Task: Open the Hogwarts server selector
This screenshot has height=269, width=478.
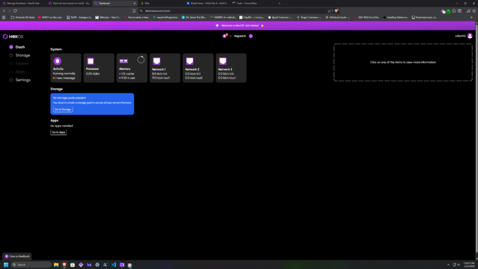Action: [239, 36]
